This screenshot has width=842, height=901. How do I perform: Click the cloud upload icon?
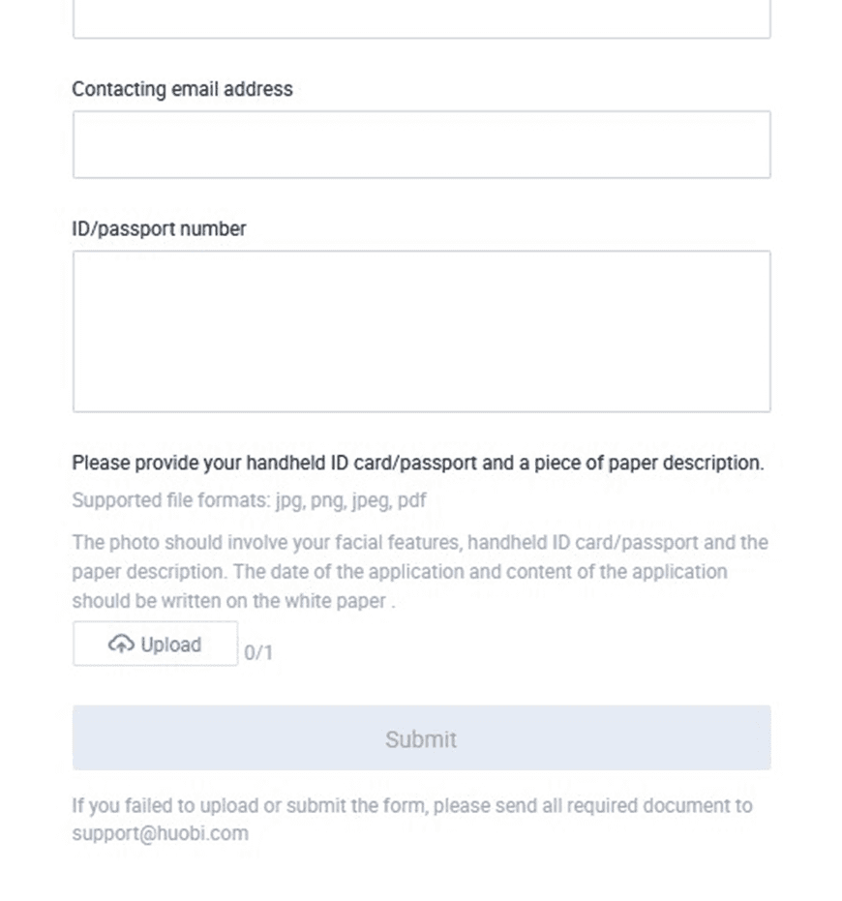coord(121,645)
